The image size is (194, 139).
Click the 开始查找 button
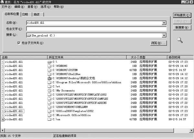point(182,15)
